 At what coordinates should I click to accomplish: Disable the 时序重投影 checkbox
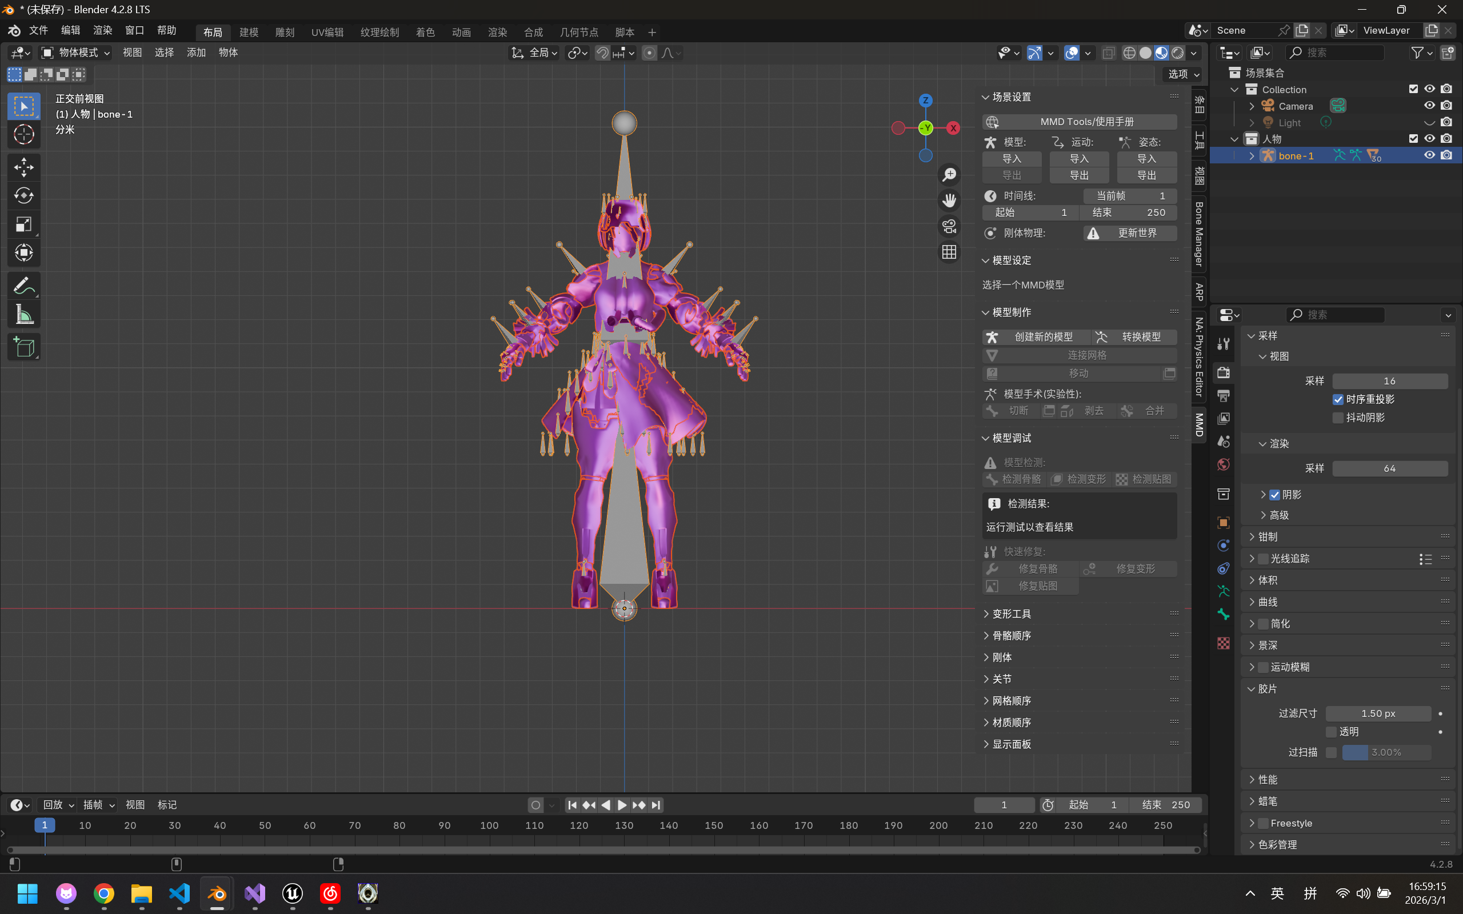pyautogui.click(x=1338, y=399)
